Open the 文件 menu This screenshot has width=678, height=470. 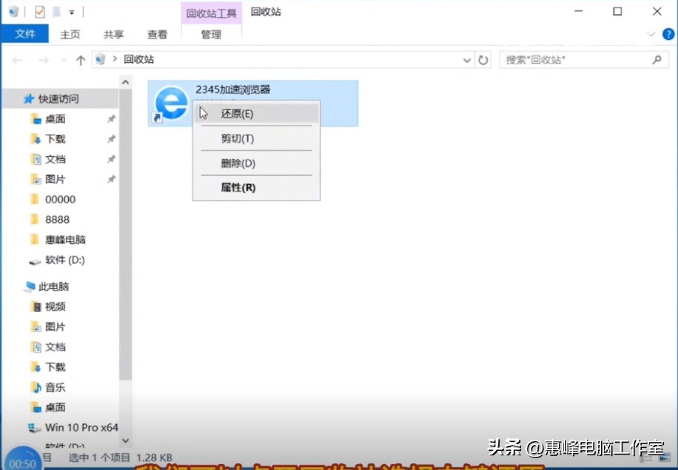point(24,34)
